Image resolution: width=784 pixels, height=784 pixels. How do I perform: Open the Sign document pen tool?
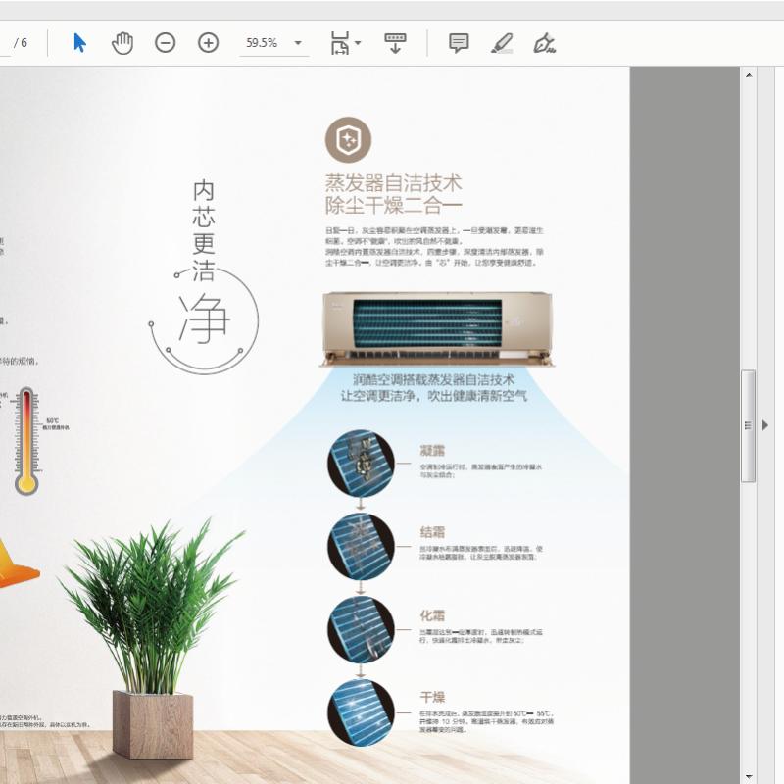tap(545, 43)
